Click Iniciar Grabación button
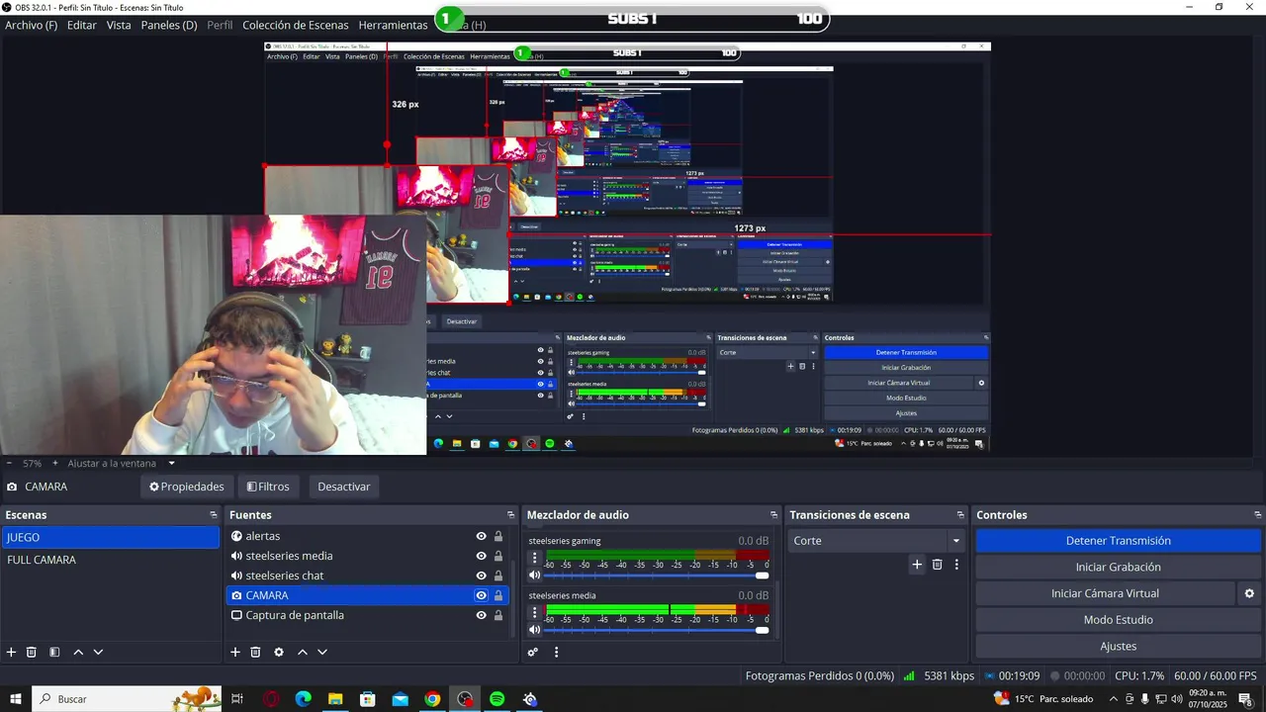 pyautogui.click(x=1119, y=567)
